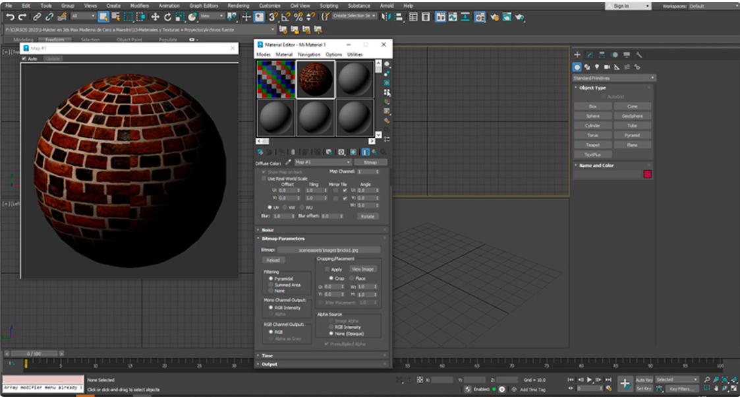The image size is (740, 397).
Task: Click Sample Type sphere icon in Material Editor
Action: coord(387,65)
